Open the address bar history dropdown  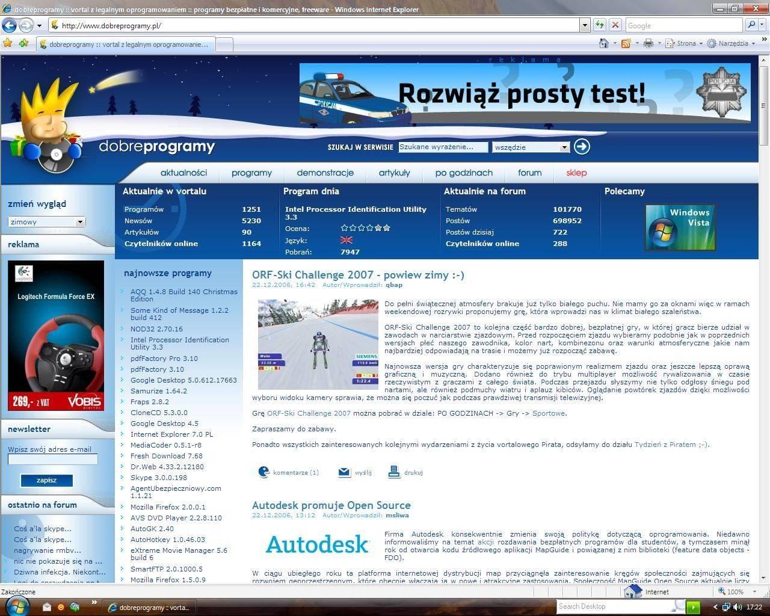pos(585,25)
